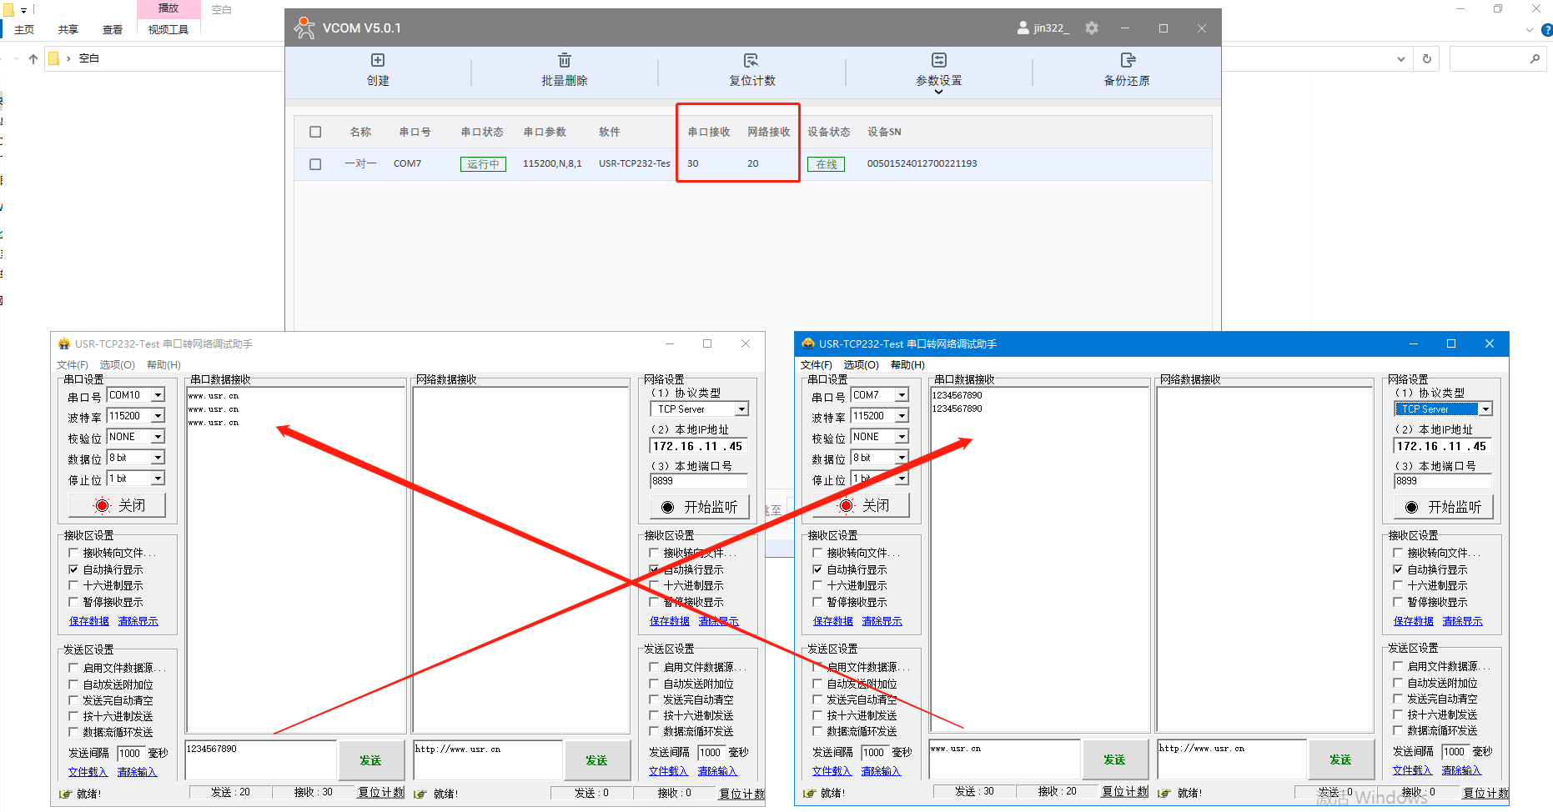Click the Create (创建) icon in VCOM
Image resolution: width=1553 pixels, height=812 pixels.
click(378, 61)
